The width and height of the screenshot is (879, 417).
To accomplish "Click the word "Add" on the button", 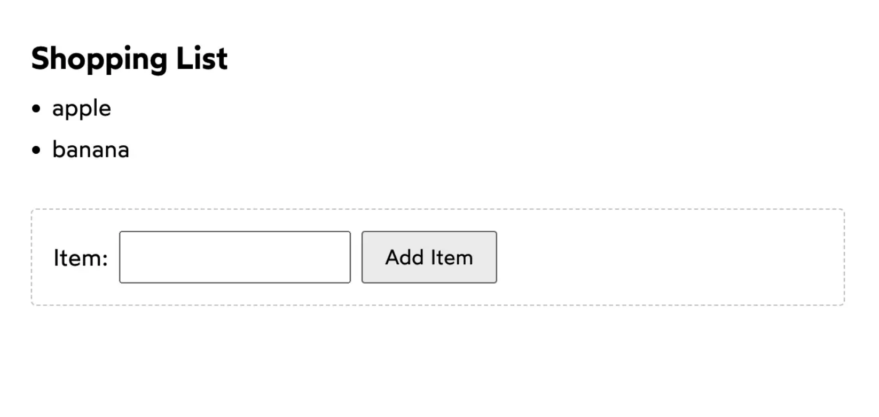I will (405, 257).
